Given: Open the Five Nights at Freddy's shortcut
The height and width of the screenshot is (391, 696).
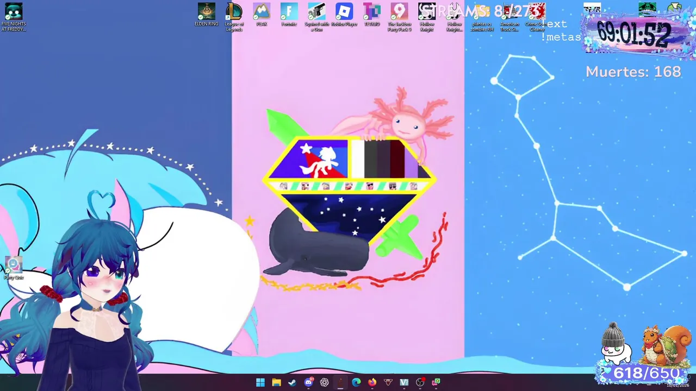Looking at the screenshot, I should click(14, 17).
